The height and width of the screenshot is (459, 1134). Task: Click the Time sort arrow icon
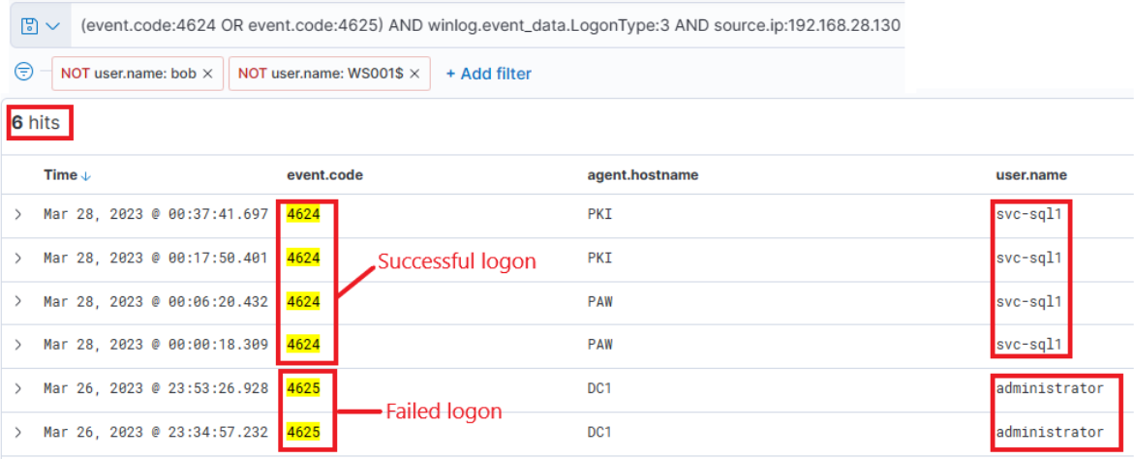pyautogui.click(x=86, y=175)
